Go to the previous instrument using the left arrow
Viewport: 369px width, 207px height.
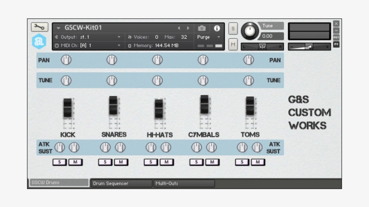(x=179, y=28)
